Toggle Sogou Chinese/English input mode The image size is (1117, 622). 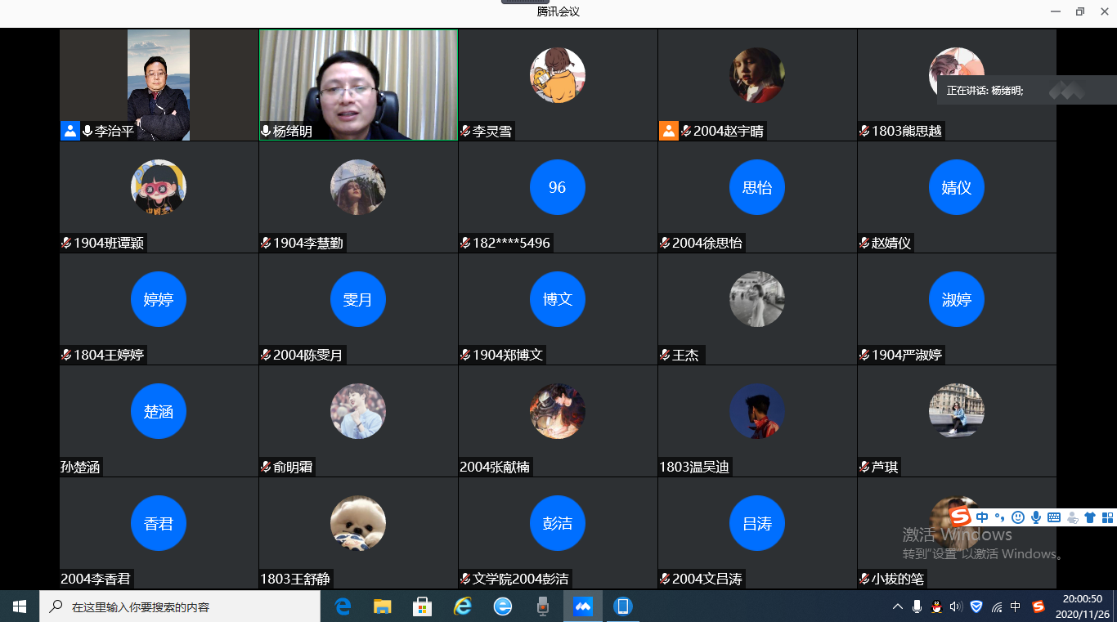982,517
